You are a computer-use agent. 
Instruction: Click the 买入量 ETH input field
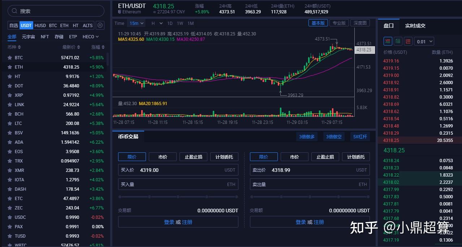[178, 184]
